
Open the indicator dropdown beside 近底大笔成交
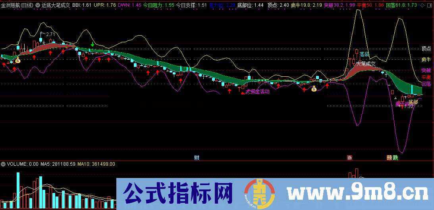click(x=38, y=5)
